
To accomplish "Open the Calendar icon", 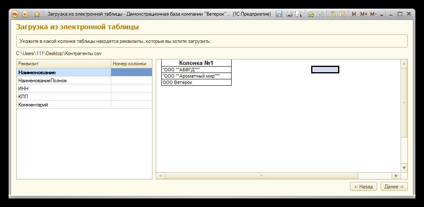I will 342,14.
